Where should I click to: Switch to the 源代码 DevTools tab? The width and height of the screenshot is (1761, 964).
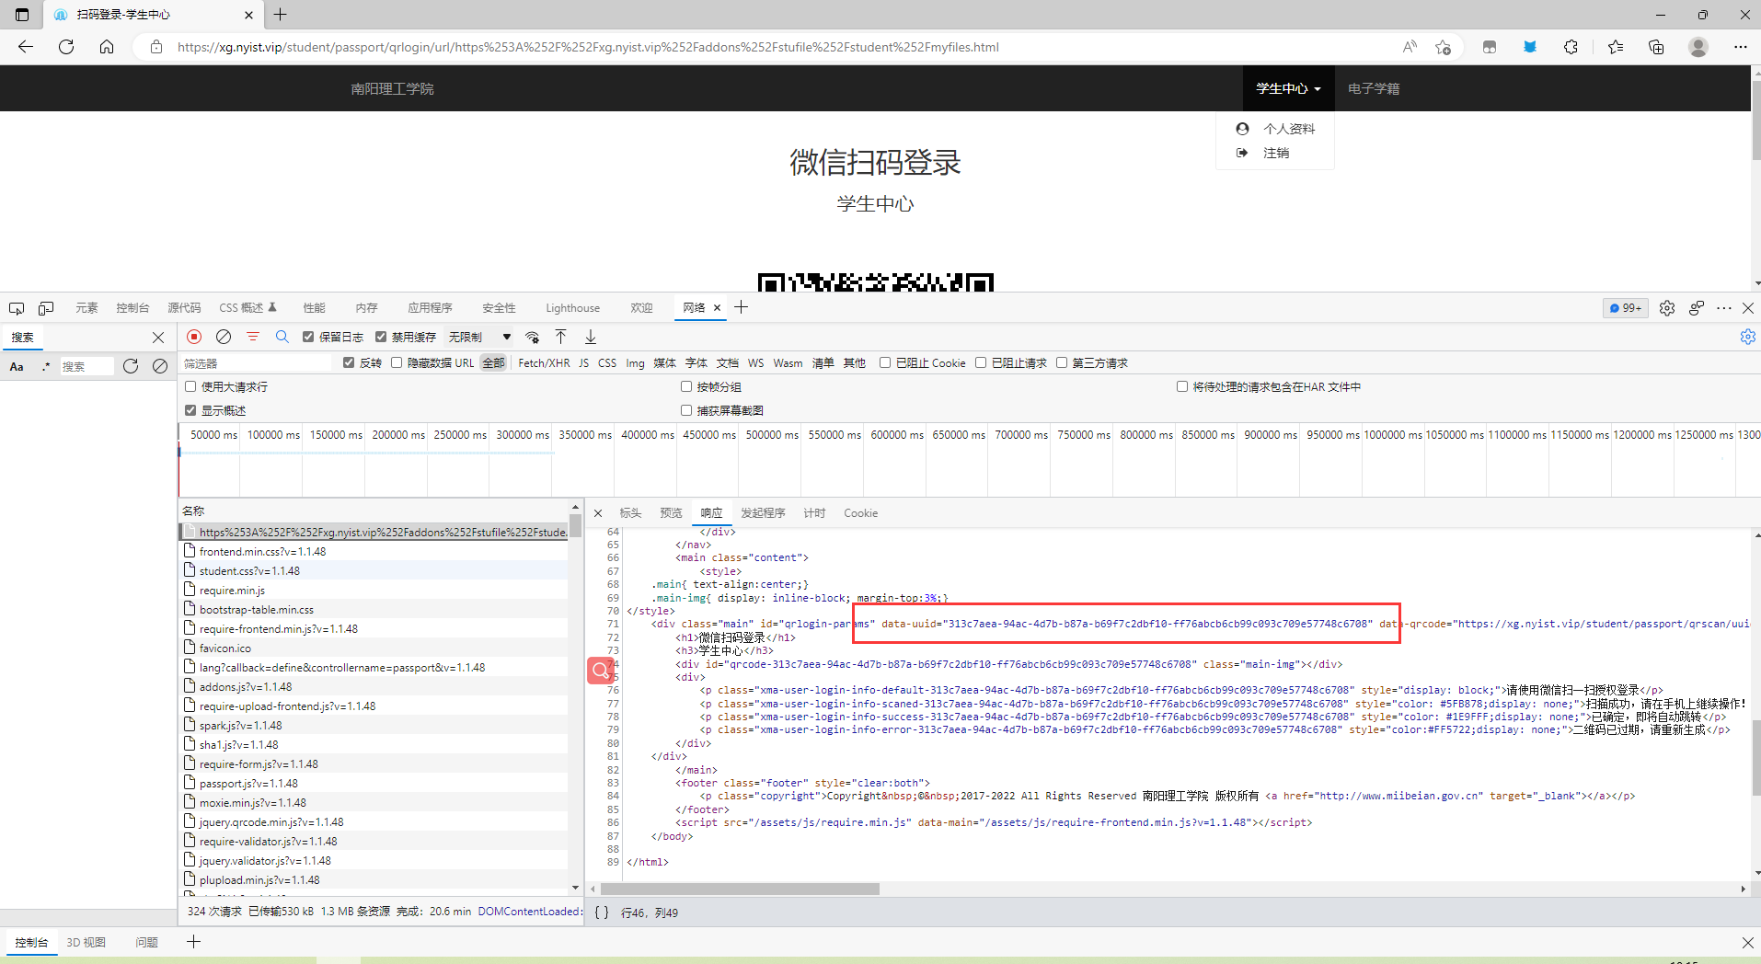click(x=184, y=308)
